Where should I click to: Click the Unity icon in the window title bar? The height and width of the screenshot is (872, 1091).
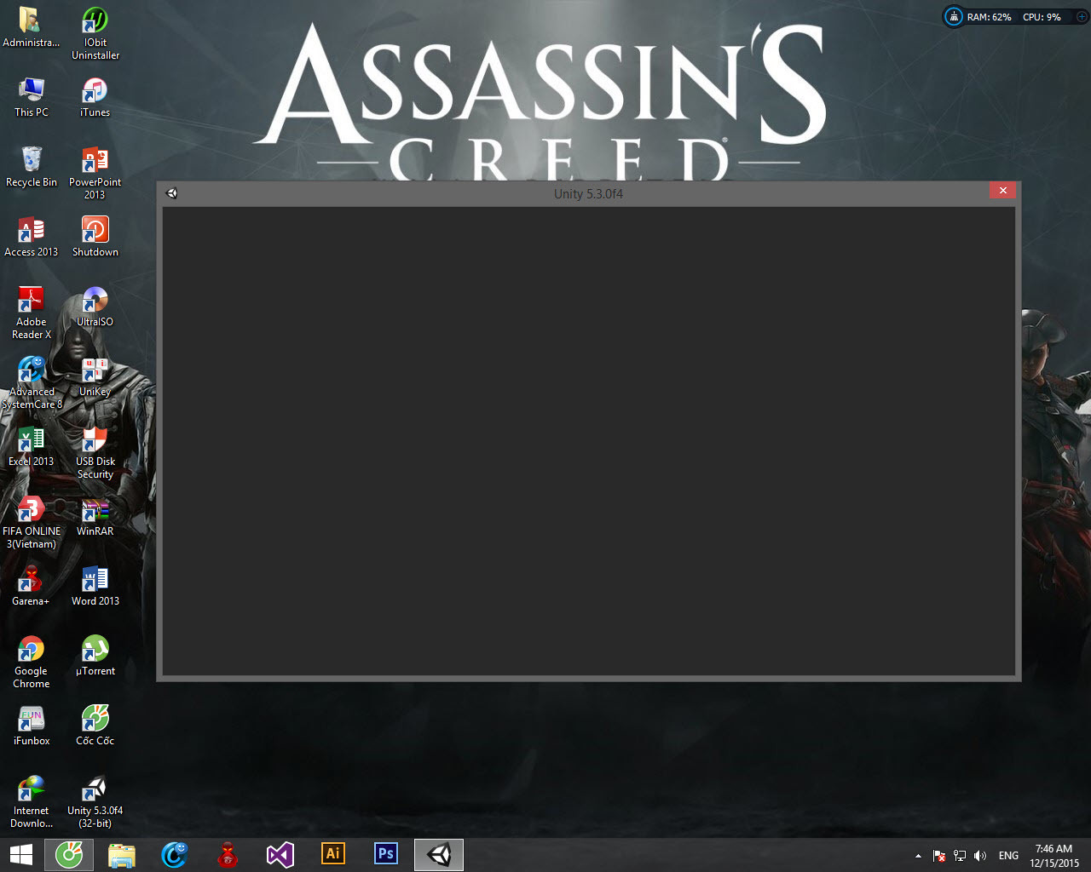pyautogui.click(x=171, y=193)
